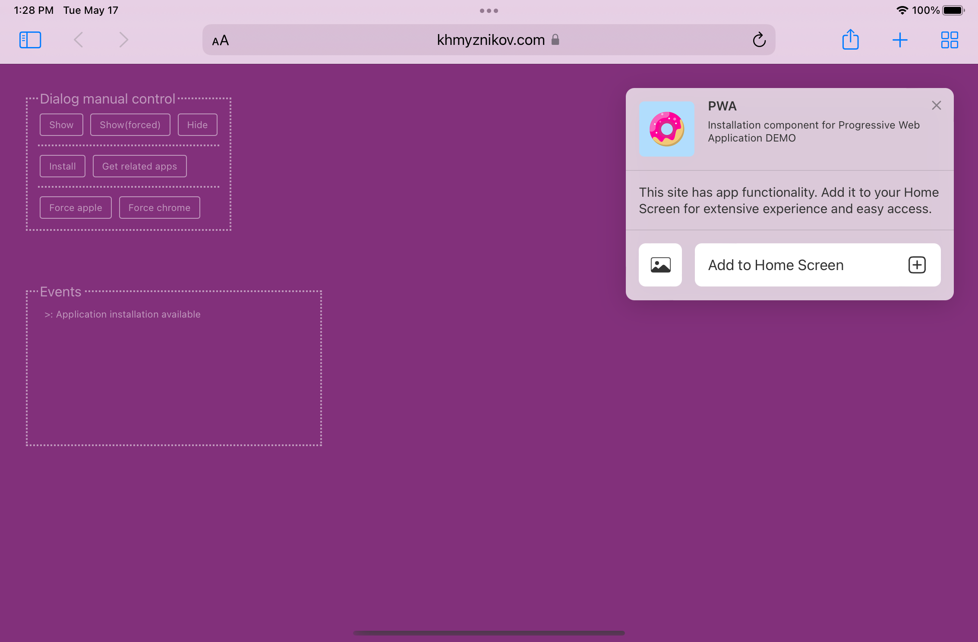Viewport: 978px width, 642px height.
Task: Click the Force apple button
Action: click(75, 207)
